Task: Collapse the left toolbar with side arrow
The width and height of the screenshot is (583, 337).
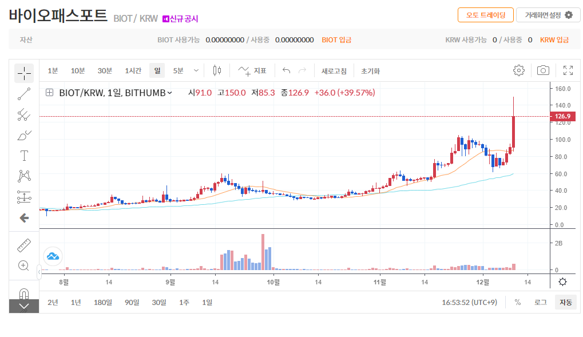Action: pyautogui.click(x=39, y=272)
